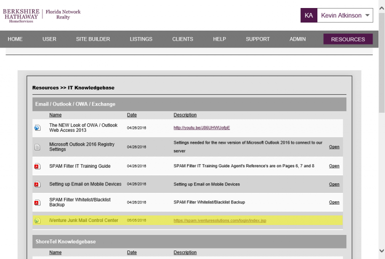Click the globe icon for iVenture Junk Mail Control Center
This screenshot has height=259, width=385.
[x=37, y=220]
